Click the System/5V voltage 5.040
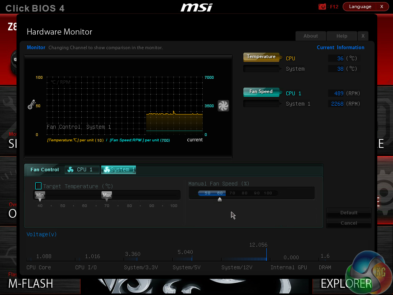Image resolution: width=393 pixels, height=295 pixels. point(185,252)
